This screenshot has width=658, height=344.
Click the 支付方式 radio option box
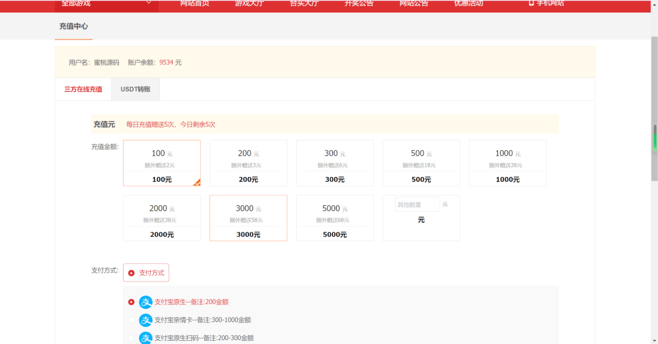click(x=146, y=273)
